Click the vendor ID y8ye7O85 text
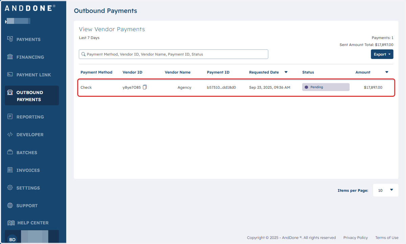The width and height of the screenshot is (406, 244). pos(132,87)
